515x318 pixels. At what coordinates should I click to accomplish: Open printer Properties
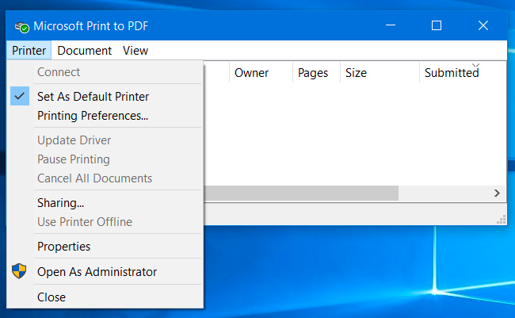(x=63, y=246)
